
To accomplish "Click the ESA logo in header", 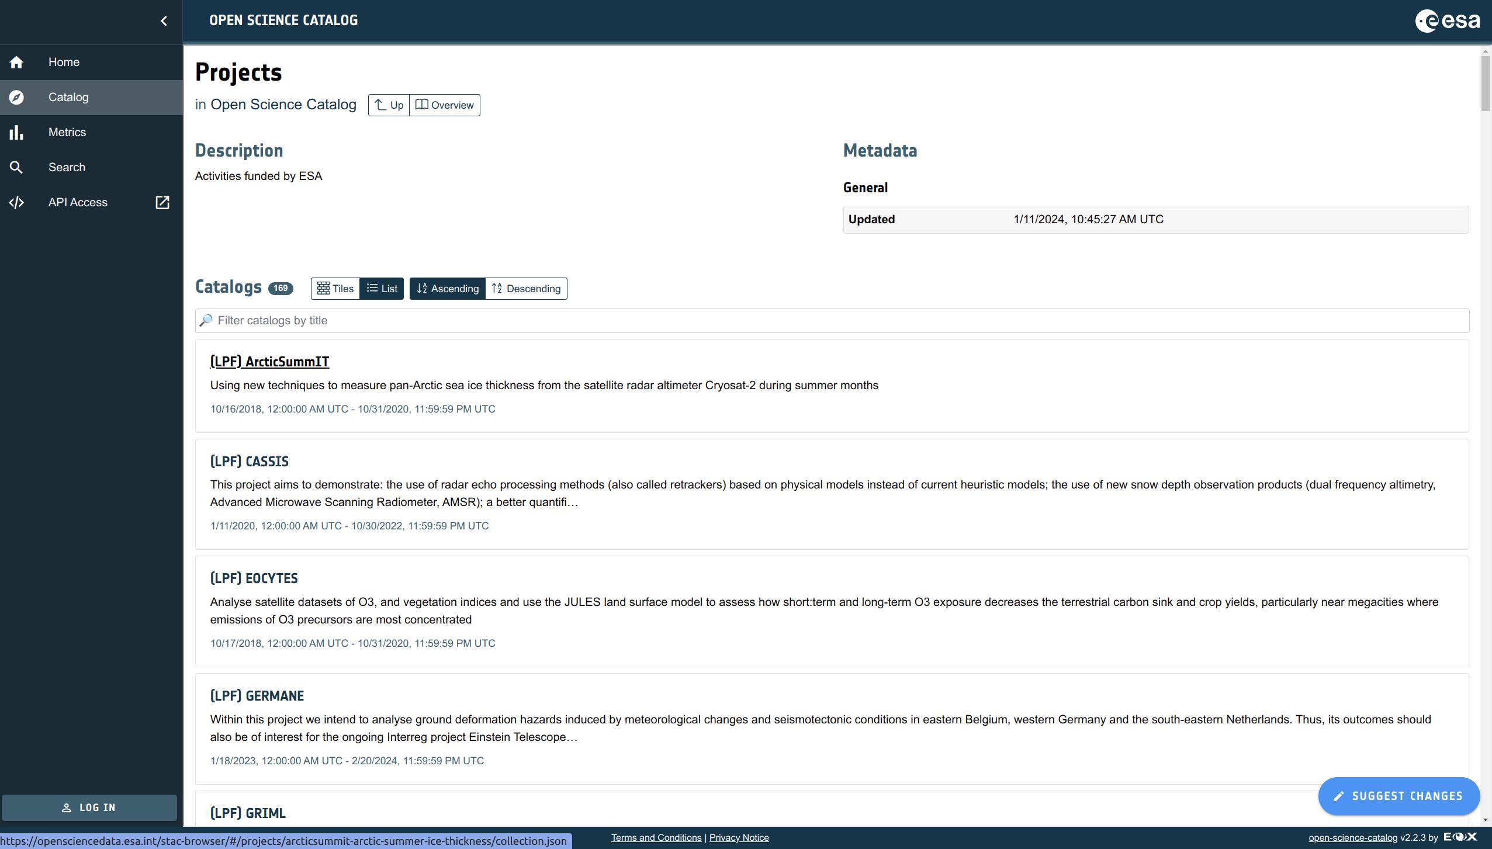I will point(1447,21).
